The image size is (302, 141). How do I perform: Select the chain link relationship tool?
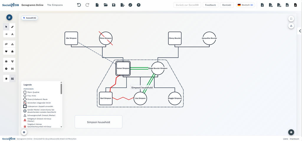click(6, 44)
